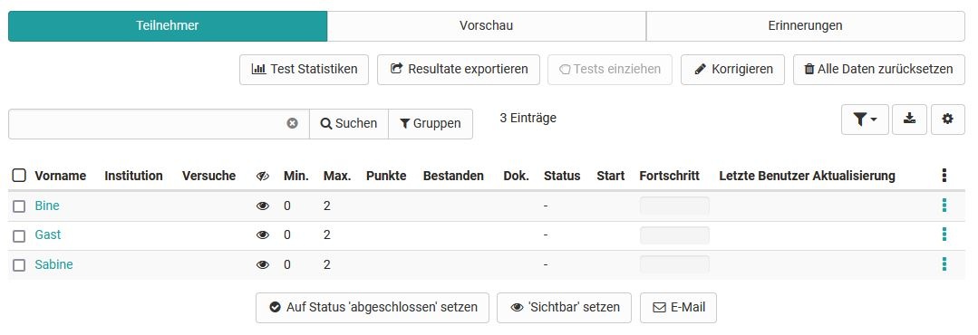The image size is (978, 335).
Task: Open the Gruppen filter
Action: tap(431, 124)
